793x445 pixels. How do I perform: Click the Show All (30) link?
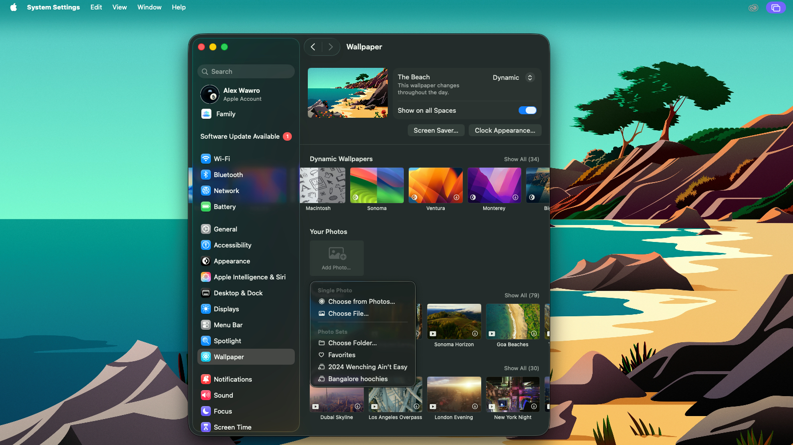click(521, 368)
